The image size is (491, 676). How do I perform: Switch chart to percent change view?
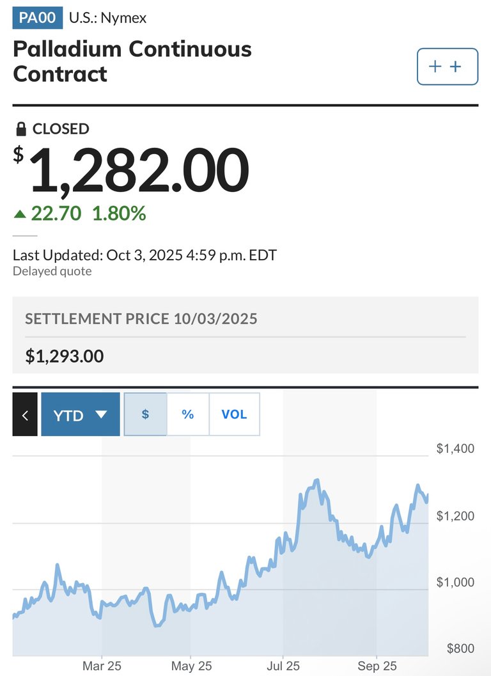187,414
